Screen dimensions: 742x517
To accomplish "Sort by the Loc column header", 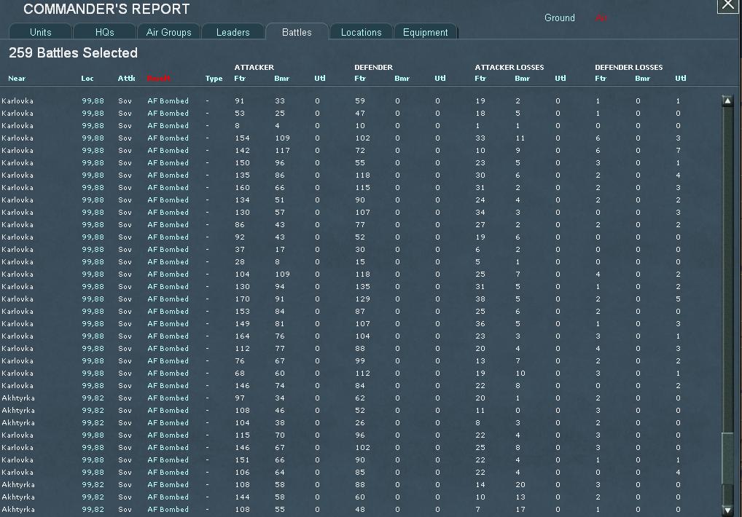I will 87,79.
